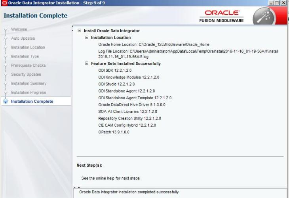Select the Installation Complete step in sidebar
This screenshot has width=289, height=198.
(32, 102)
